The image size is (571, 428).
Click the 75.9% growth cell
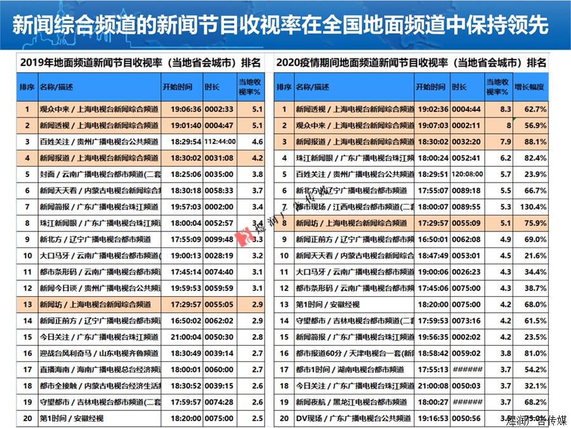(x=530, y=223)
